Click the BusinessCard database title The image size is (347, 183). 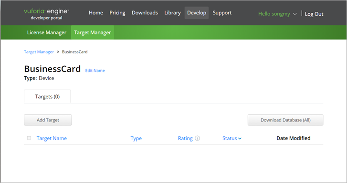[53, 69]
